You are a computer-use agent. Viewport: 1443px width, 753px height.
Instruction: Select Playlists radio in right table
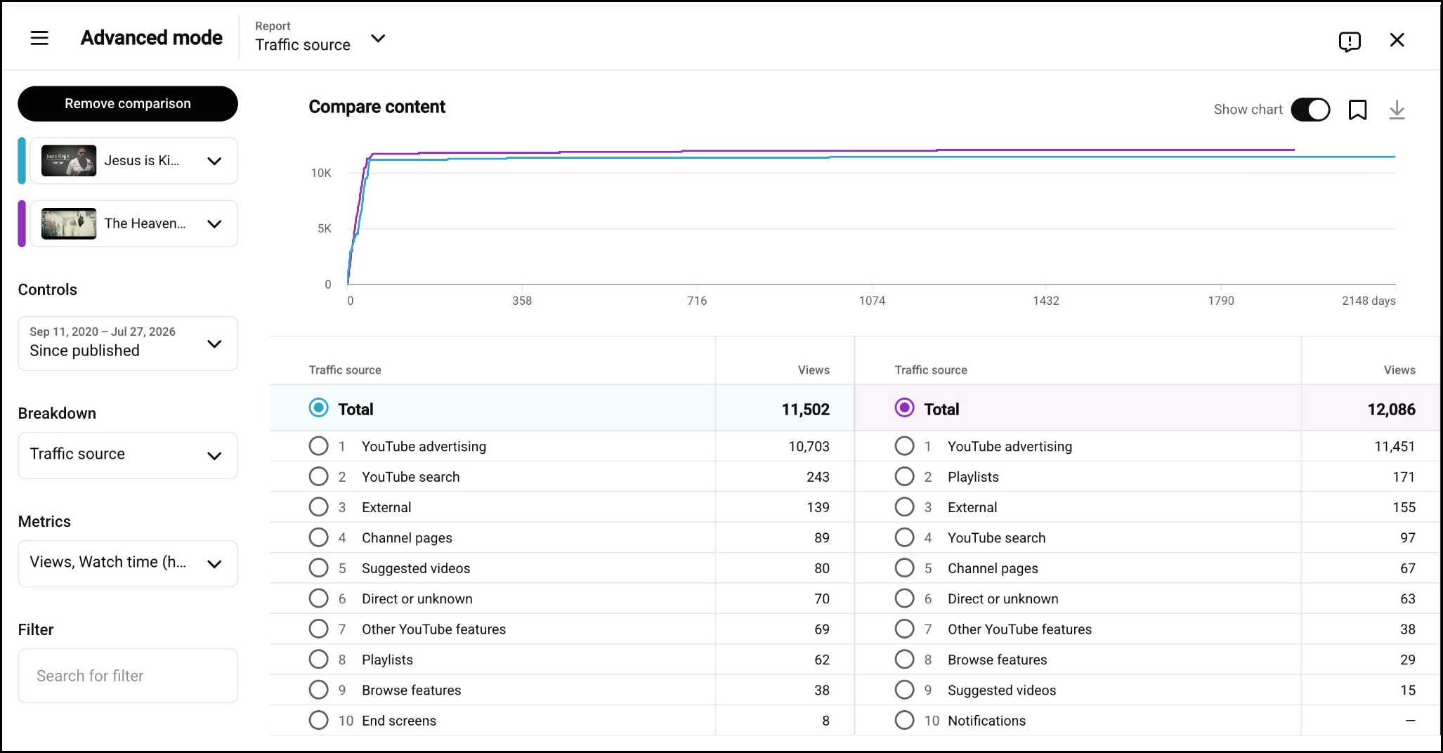pos(904,476)
